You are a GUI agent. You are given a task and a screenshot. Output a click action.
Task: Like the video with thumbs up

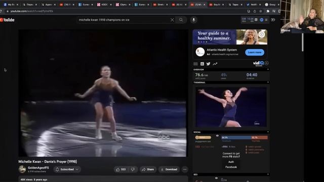pos(121,169)
